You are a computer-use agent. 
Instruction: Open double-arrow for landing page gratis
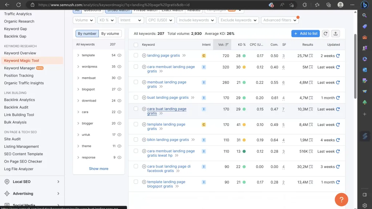click(184, 56)
